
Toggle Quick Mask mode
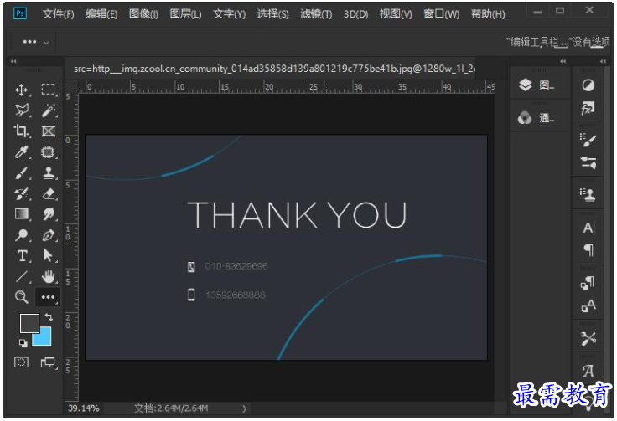tap(22, 362)
